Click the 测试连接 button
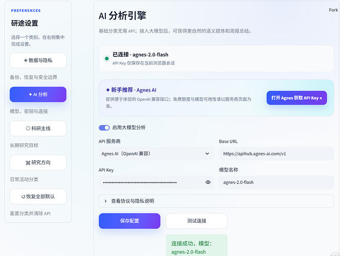 point(197,221)
